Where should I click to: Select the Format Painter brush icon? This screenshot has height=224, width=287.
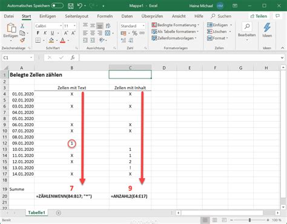[22, 40]
